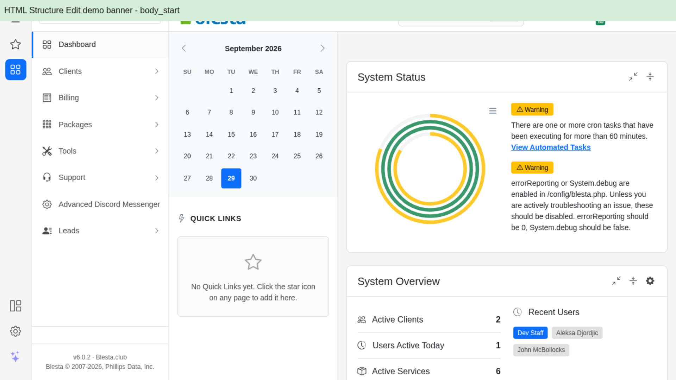Click the QUICK LINKS heading
Screen dimensions: 676x380
[215, 218]
